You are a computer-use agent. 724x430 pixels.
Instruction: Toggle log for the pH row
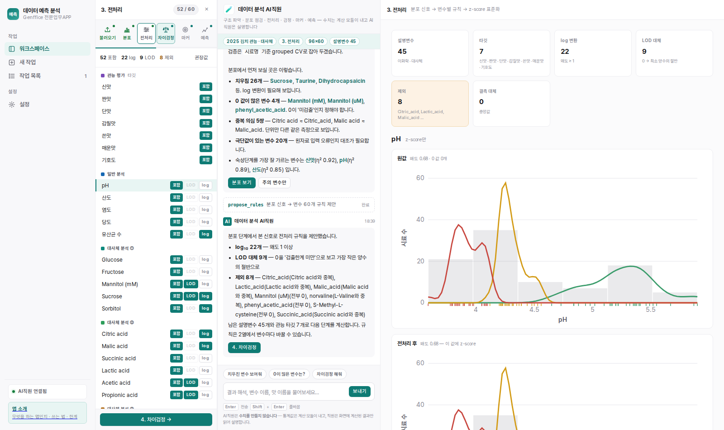[205, 186]
